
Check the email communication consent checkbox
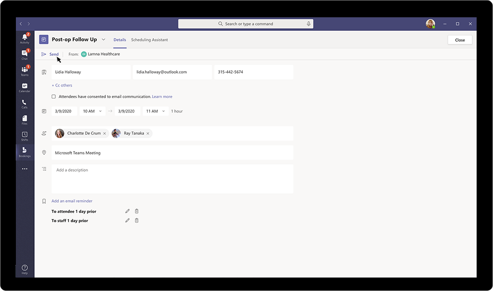(54, 96)
